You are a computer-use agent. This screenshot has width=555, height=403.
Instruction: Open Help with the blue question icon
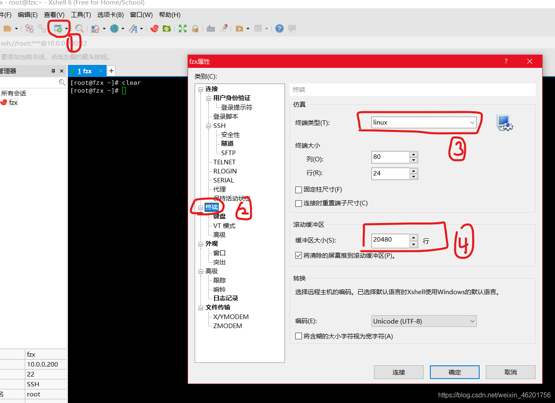(280, 29)
